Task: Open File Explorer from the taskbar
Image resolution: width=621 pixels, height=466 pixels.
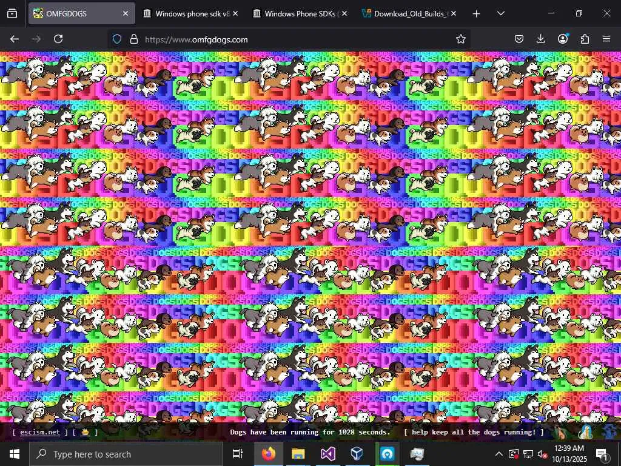Action: [x=298, y=454]
